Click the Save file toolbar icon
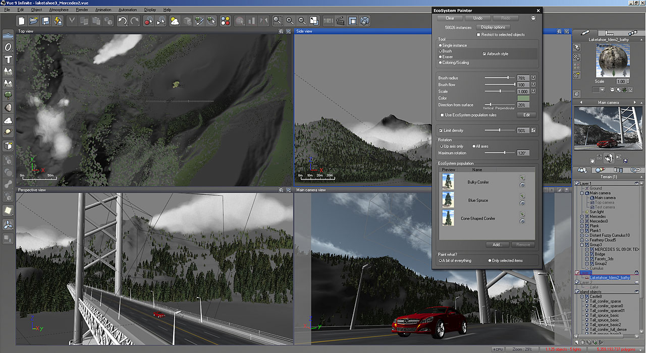The width and height of the screenshot is (646, 353). 46,21
